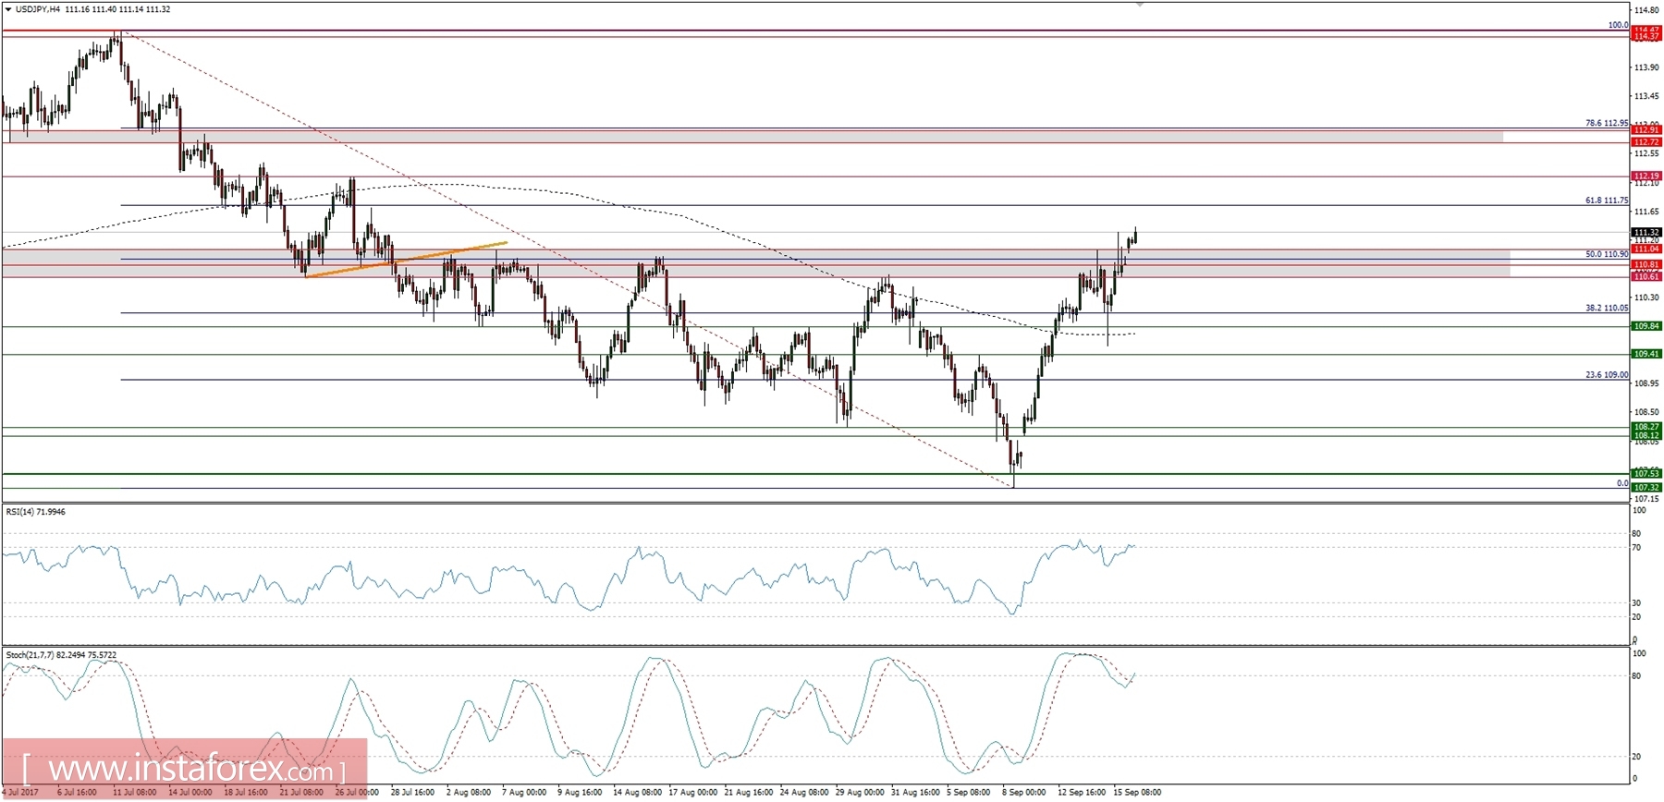Click the 100.0 Fibonacci level label
Screen dimensions: 1664x802
1618,26
